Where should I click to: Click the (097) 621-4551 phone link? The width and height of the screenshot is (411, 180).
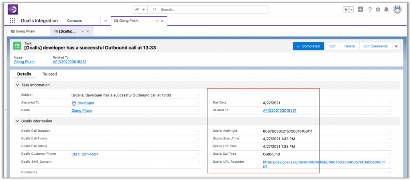(x=85, y=154)
